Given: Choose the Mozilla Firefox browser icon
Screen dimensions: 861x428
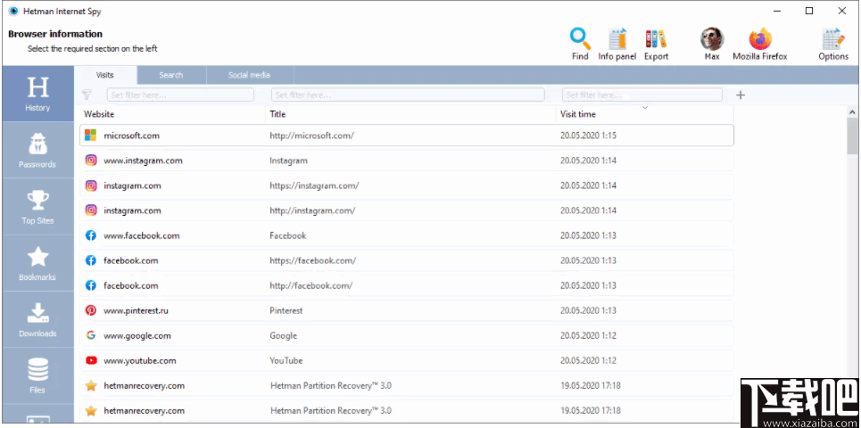Looking at the screenshot, I should pos(760,44).
